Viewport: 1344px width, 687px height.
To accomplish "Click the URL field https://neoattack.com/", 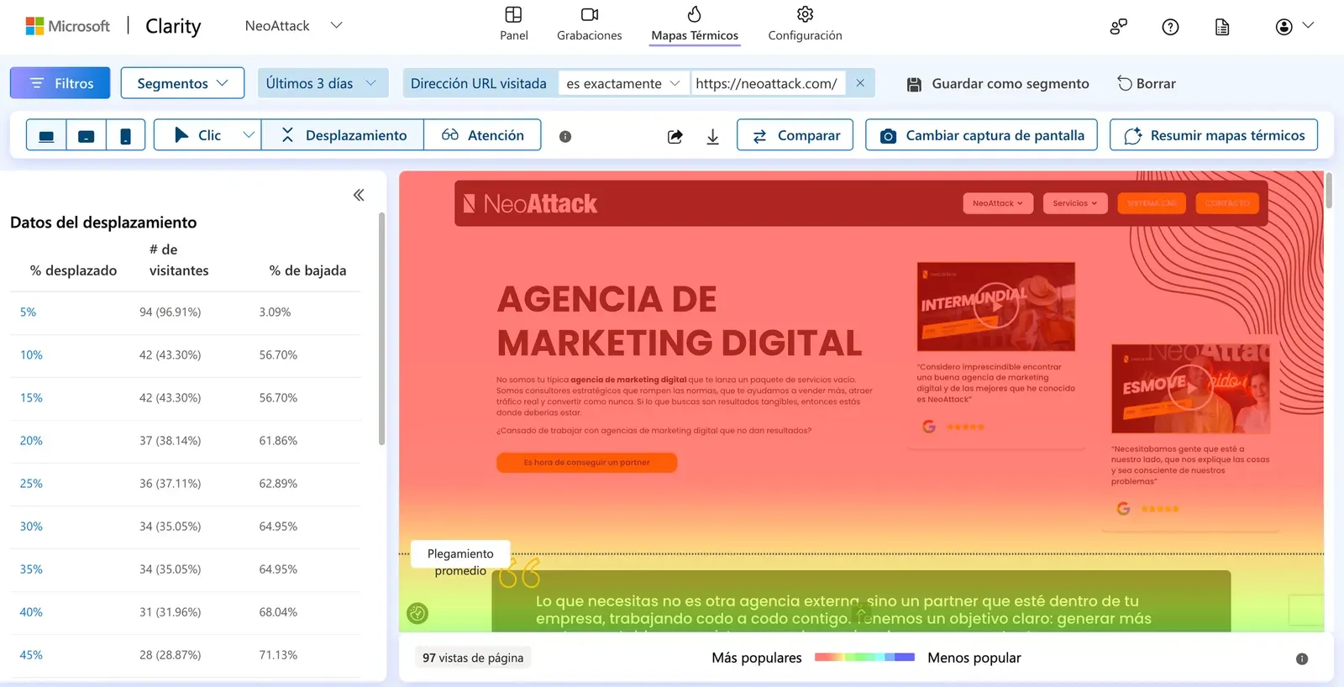I will [x=766, y=83].
